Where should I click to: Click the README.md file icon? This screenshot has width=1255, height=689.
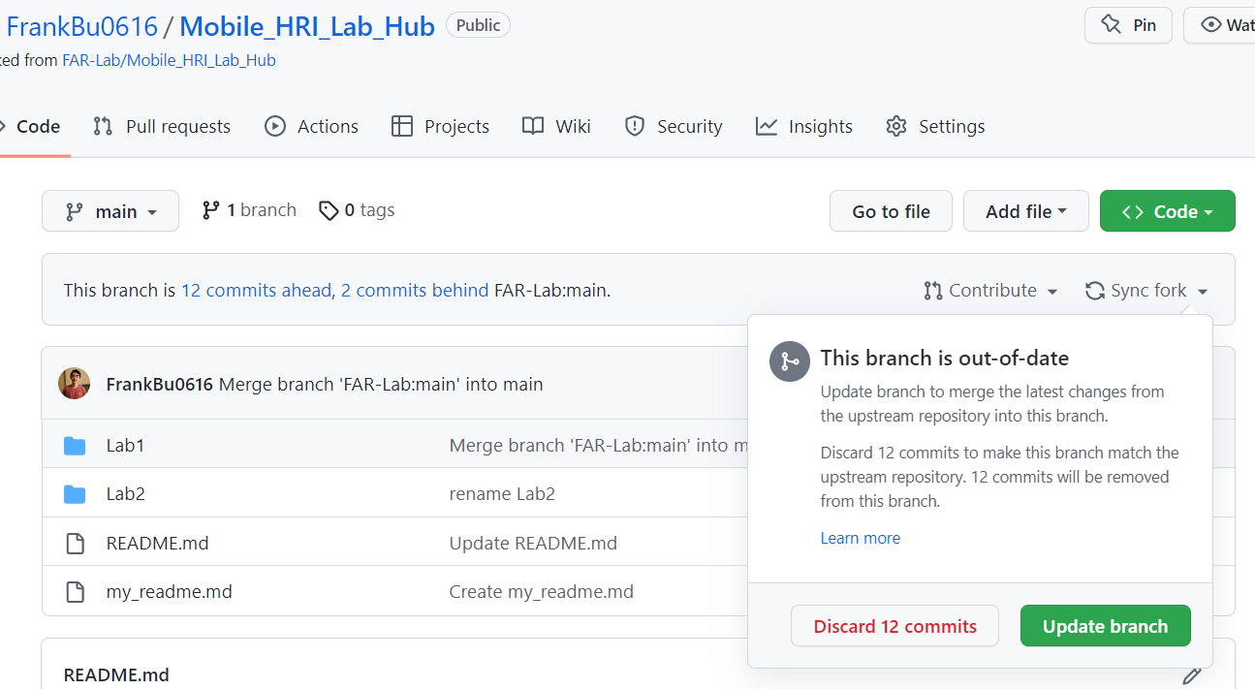tap(75, 543)
